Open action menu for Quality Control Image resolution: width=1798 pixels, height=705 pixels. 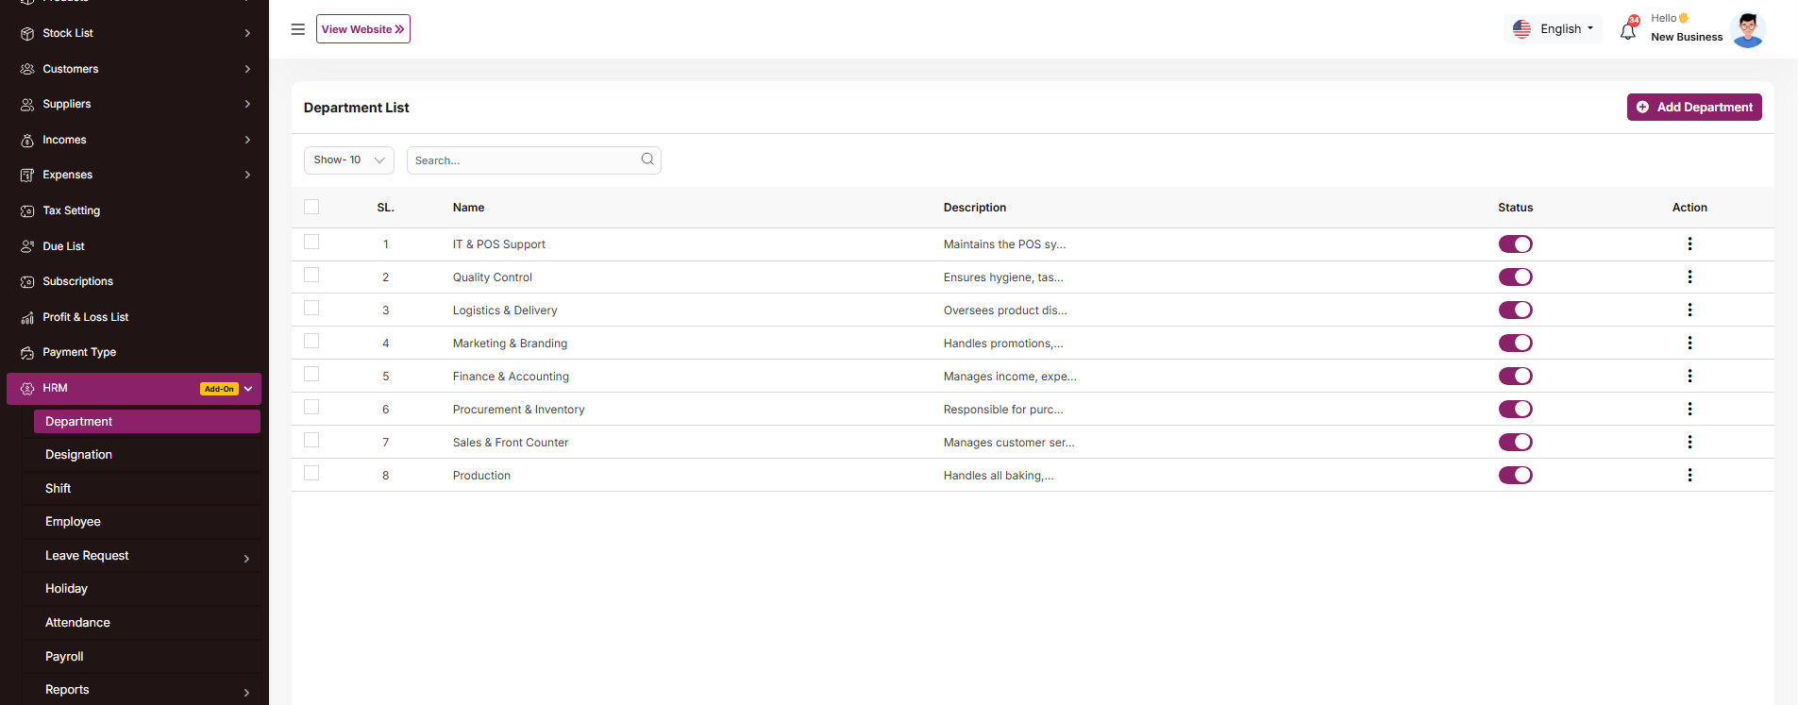(x=1689, y=277)
